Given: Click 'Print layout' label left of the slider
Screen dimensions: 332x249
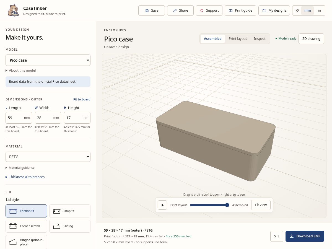Looking at the screenshot, I should pos(178,205).
